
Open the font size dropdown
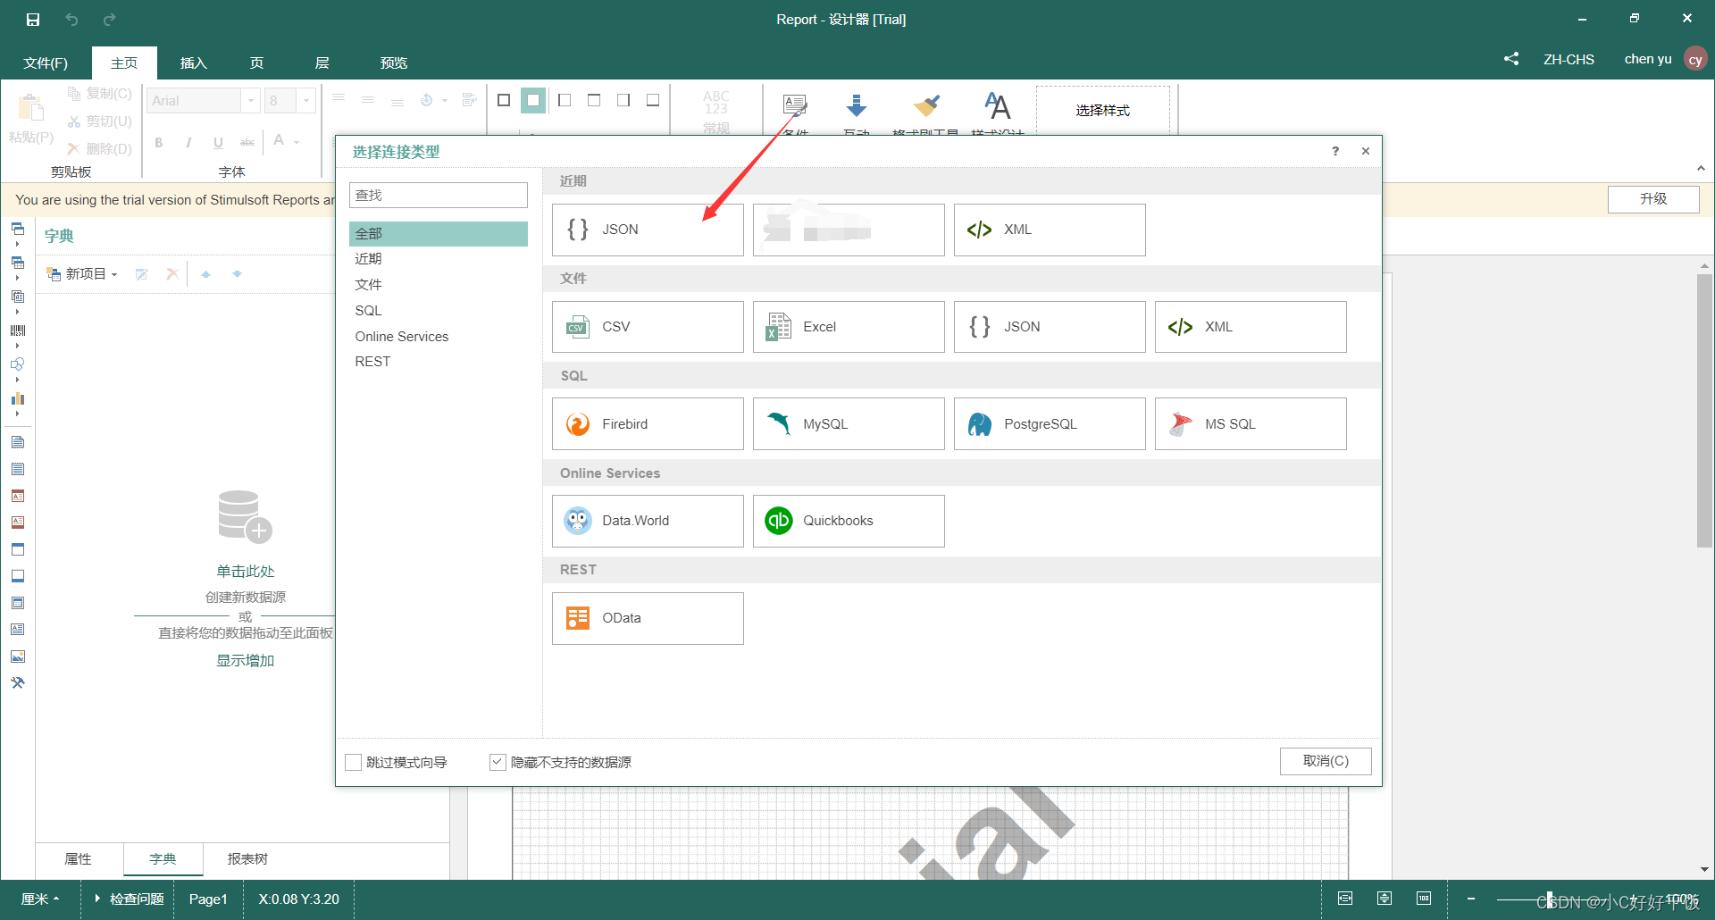306,100
